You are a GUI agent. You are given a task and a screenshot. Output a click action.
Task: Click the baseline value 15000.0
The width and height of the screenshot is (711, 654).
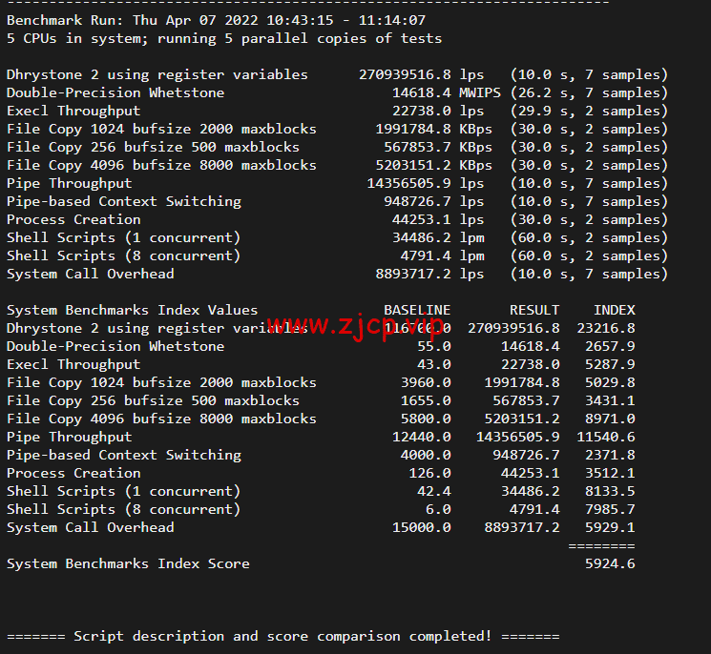coord(421,527)
